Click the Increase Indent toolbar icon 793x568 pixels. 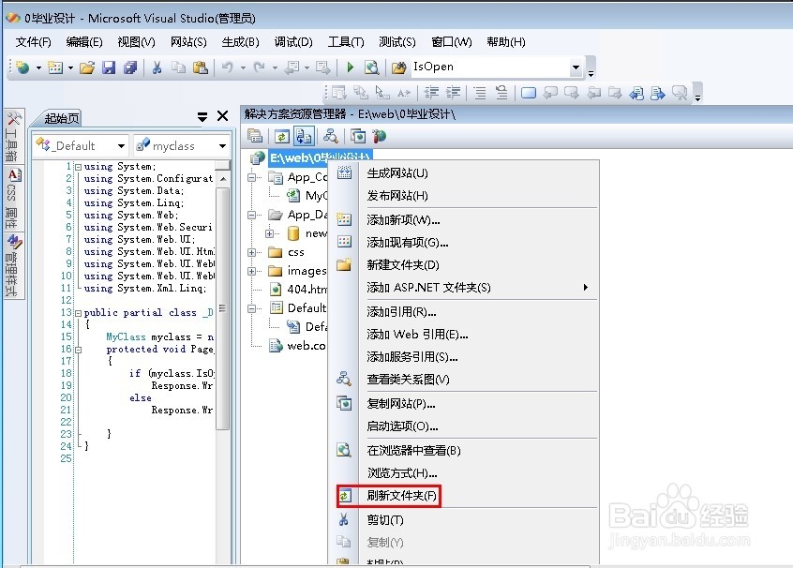(453, 93)
